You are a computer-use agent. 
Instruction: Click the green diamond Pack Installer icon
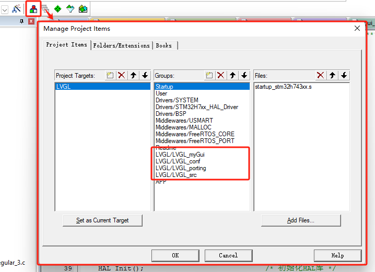point(57,9)
